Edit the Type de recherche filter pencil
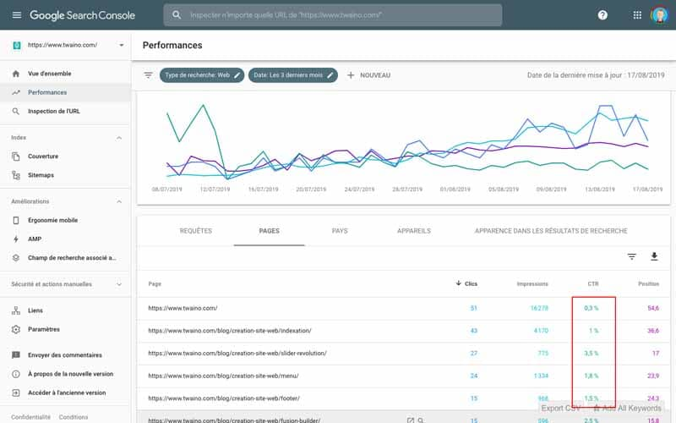 237,75
